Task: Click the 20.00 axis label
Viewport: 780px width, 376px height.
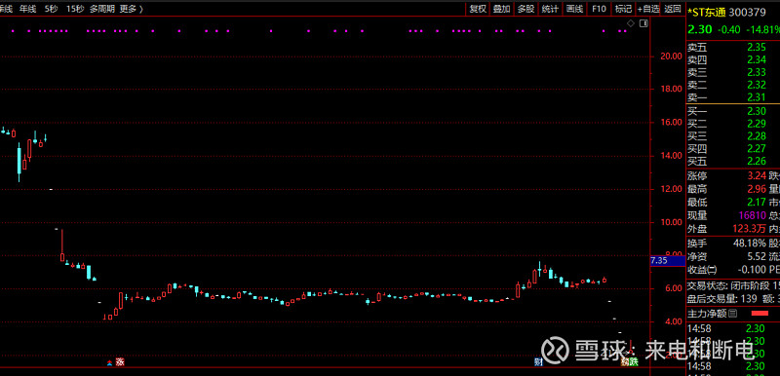Action: (671, 56)
